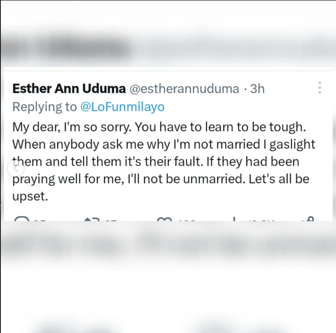The height and width of the screenshot is (333, 336).
Task: Click the like count beside heart
Action: (186, 220)
